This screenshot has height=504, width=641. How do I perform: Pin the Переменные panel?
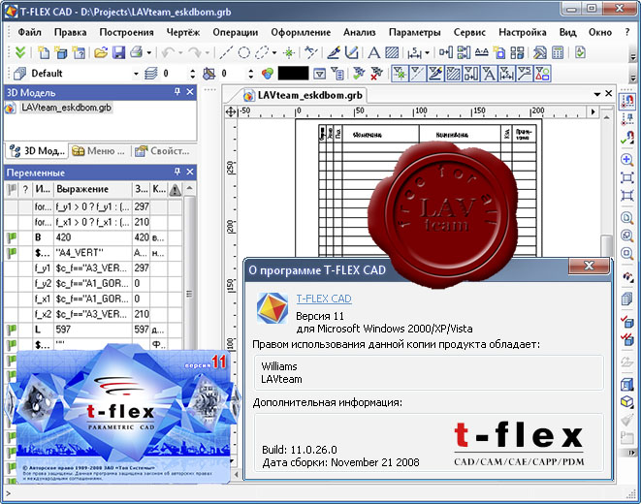pos(177,172)
